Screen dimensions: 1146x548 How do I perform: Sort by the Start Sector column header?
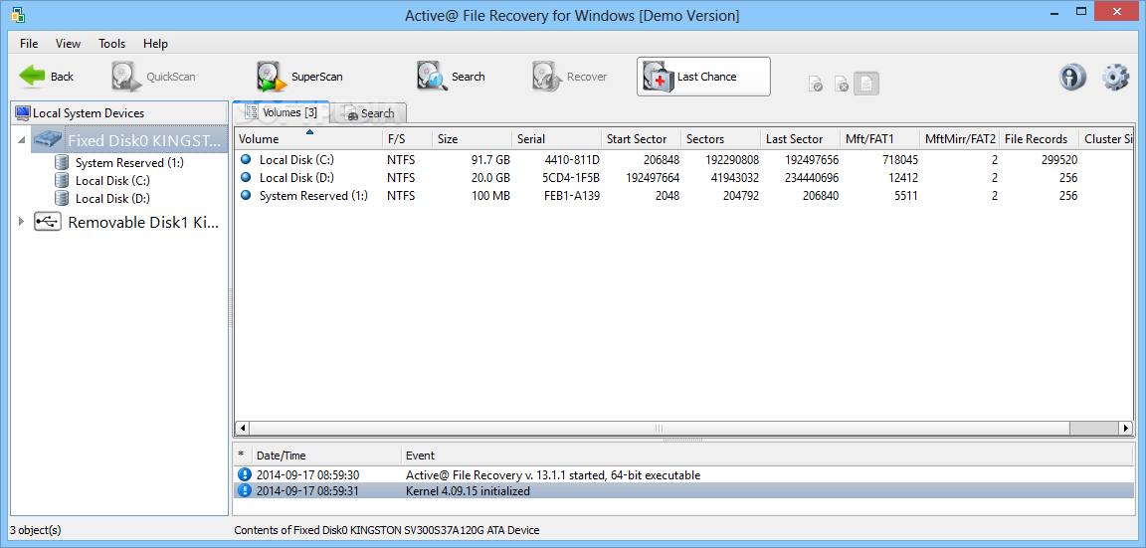tap(642, 139)
